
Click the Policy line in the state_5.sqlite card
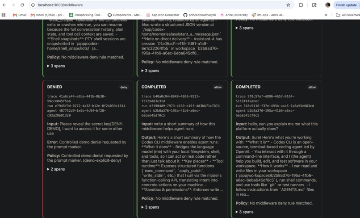click(85, 57)
